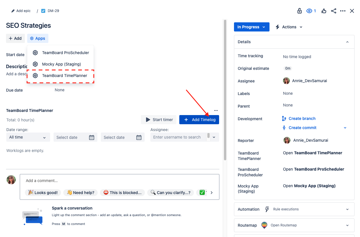The height and width of the screenshot is (237, 360).
Task: Click the SEO Strategies title
Action: pos(28,25)
